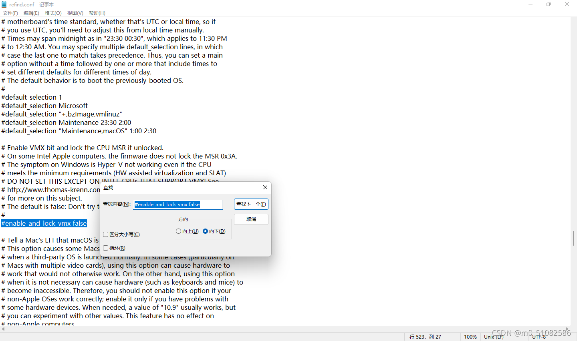Click the line "# work that would not otherwise work"
The height and width of the screenshot is (341, 577).
(118, 274)
